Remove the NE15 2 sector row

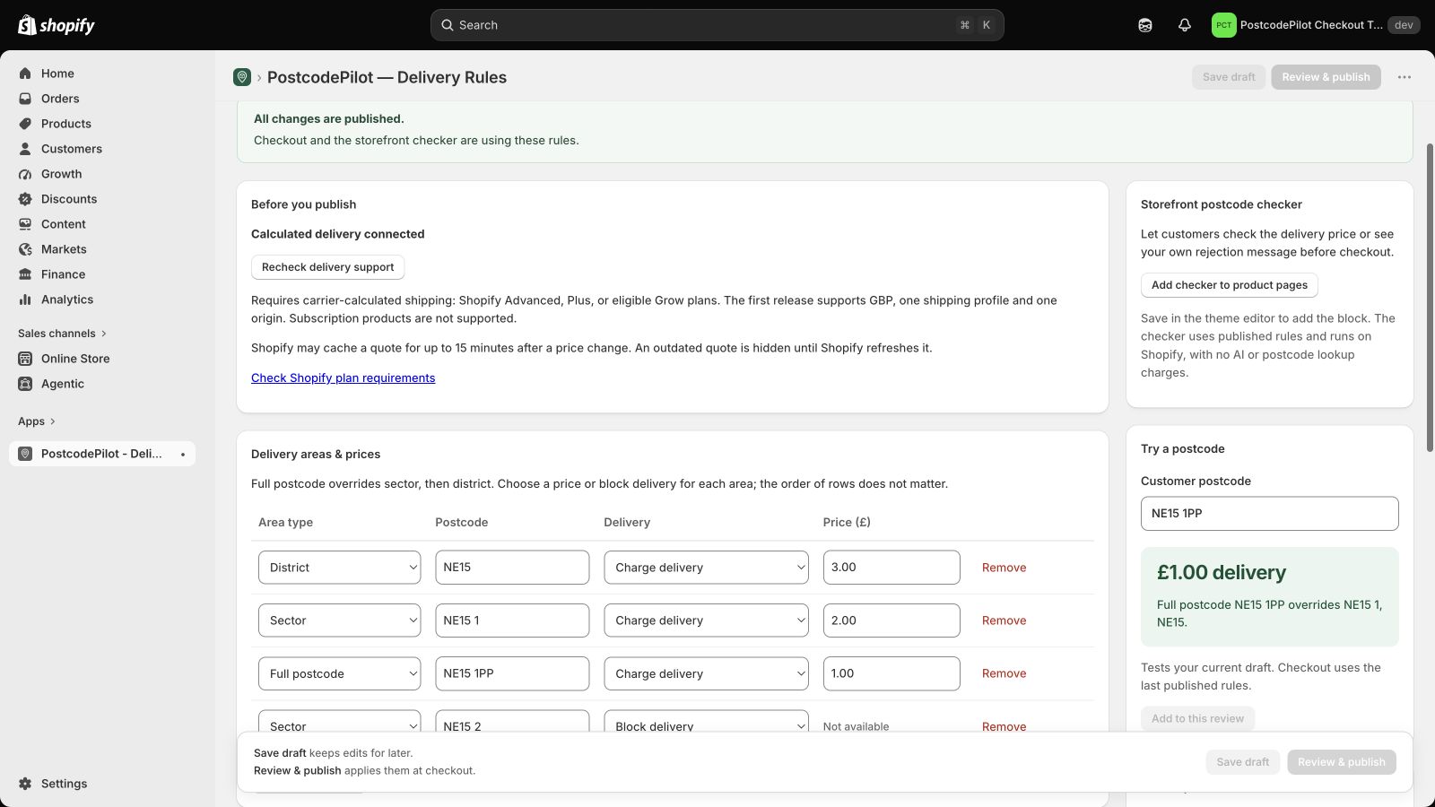coord(1004,725)
